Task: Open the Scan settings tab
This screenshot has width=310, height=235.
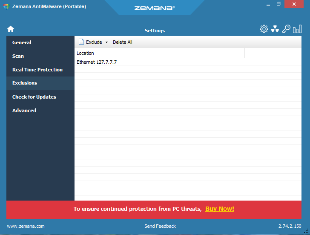Action: [x=40, y=56]
